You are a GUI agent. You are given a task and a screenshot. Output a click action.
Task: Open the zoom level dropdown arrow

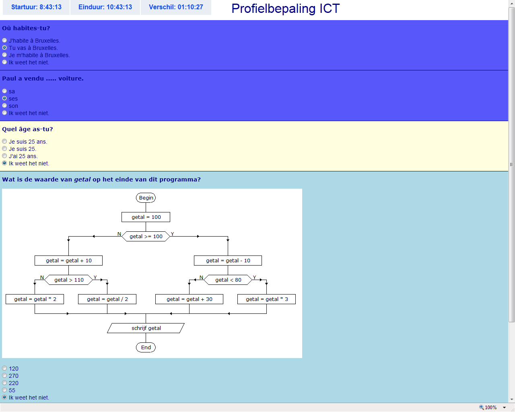pos(505,408)
